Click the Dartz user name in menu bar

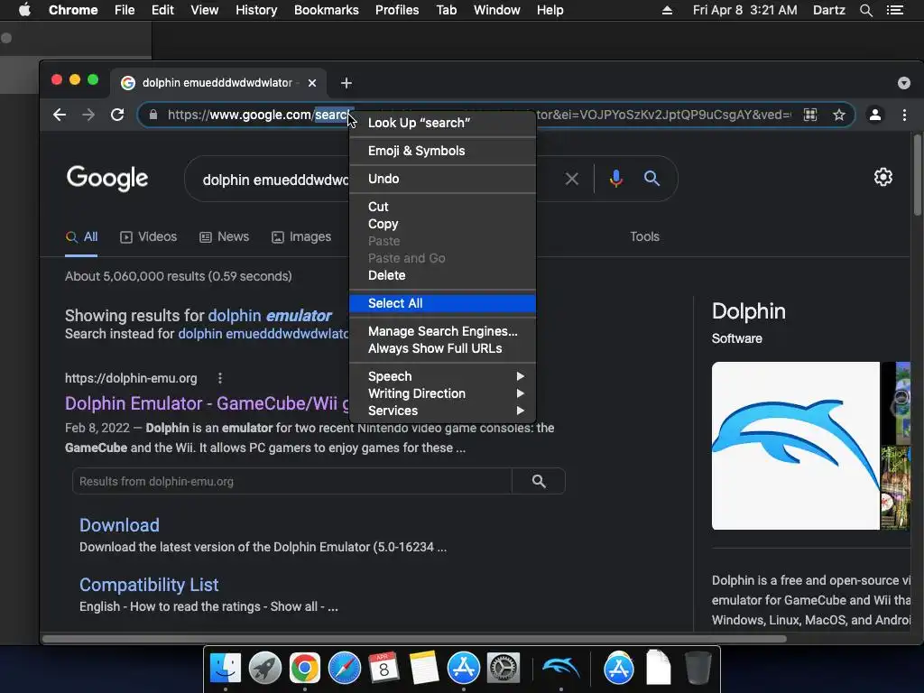tap(828, 10)
